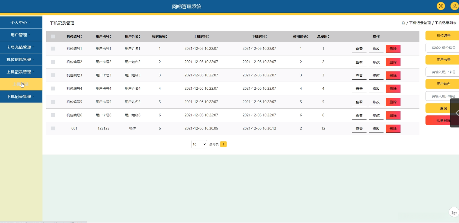Screen dimensions: 459x223
Task: Check the row for 机位编号1
Action: pyautogui.click(x=53, y=49)
